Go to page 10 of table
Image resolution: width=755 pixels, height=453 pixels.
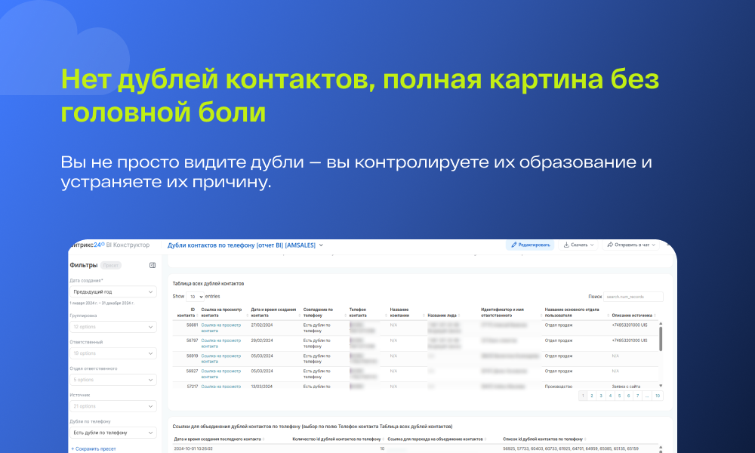click(658, 396)
